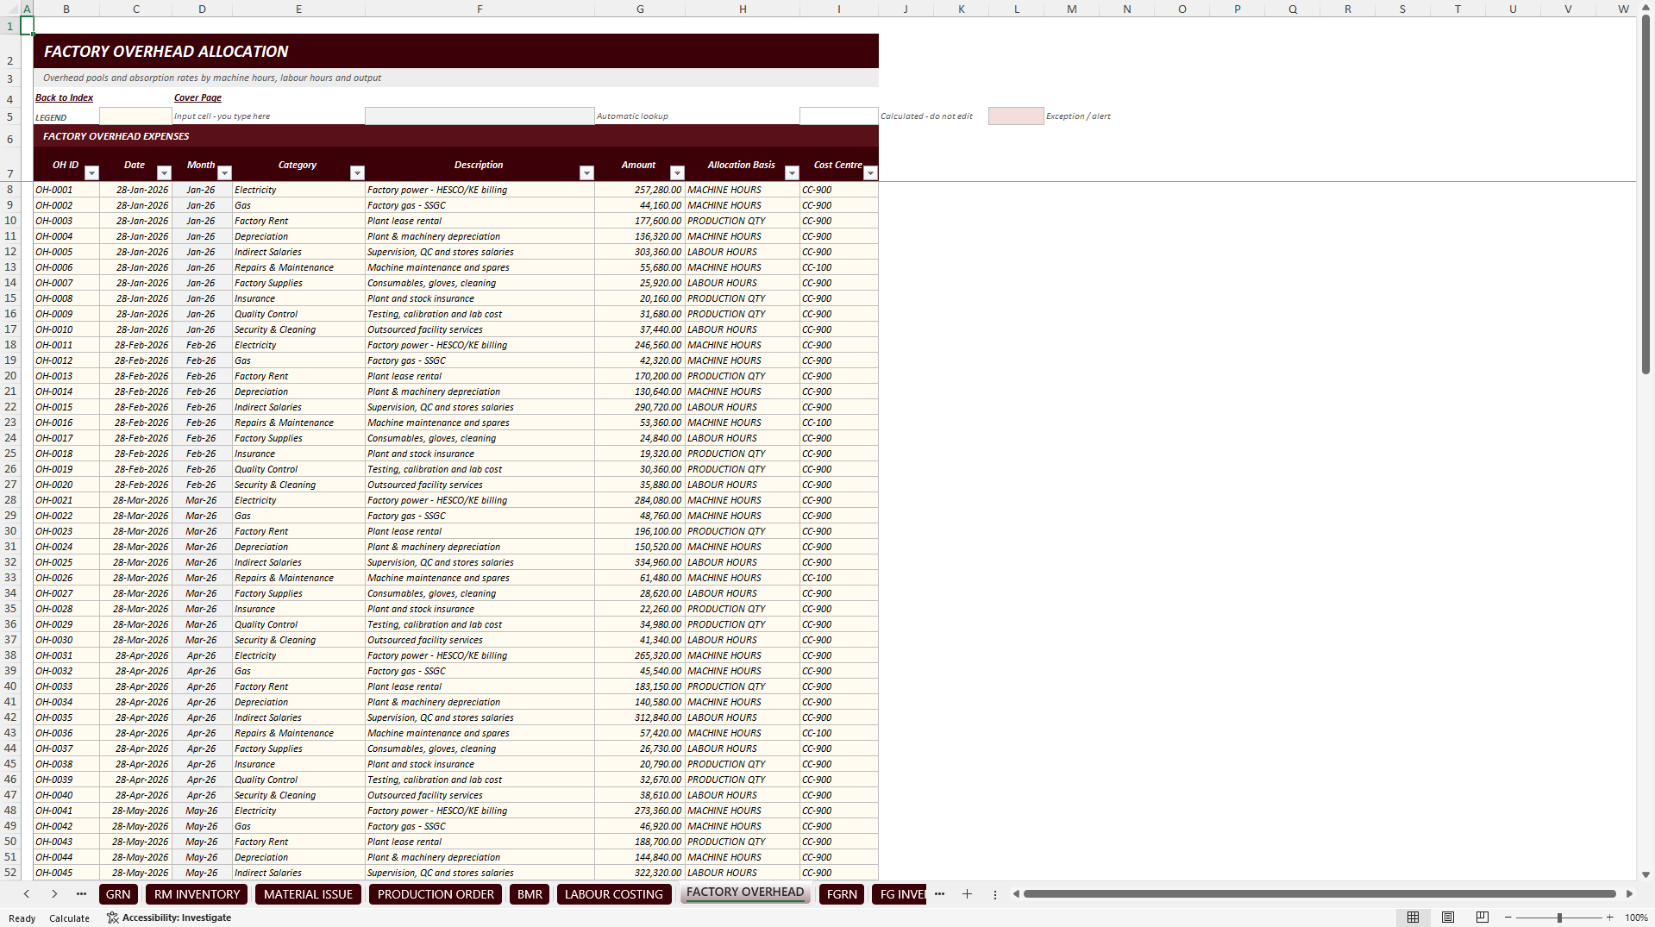Select the OH-0040 Security & Cleaning cell

(298, 795)
